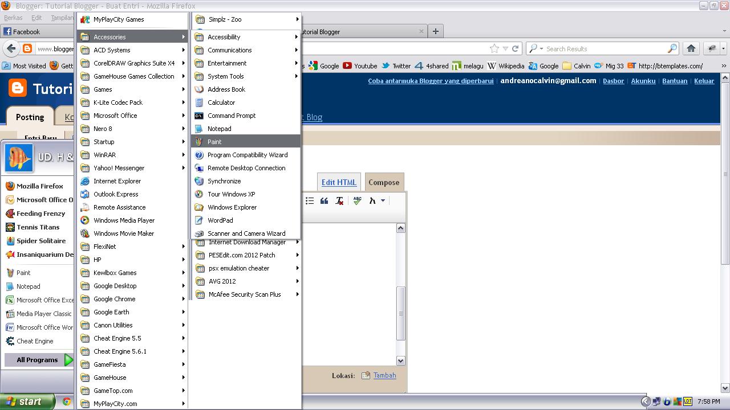The height and width of the screenshot is (410, 730).
Task: Click the Media Player Classic icon
Action: 10,314
